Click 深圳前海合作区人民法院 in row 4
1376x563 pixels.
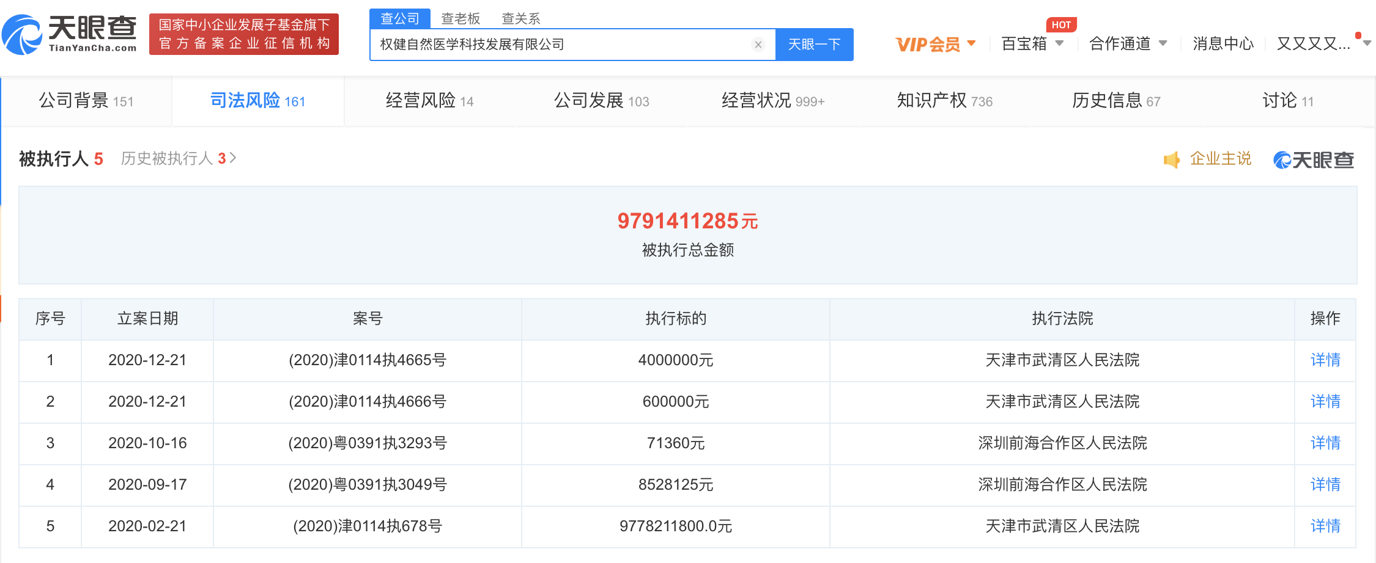coord(1062,485)
